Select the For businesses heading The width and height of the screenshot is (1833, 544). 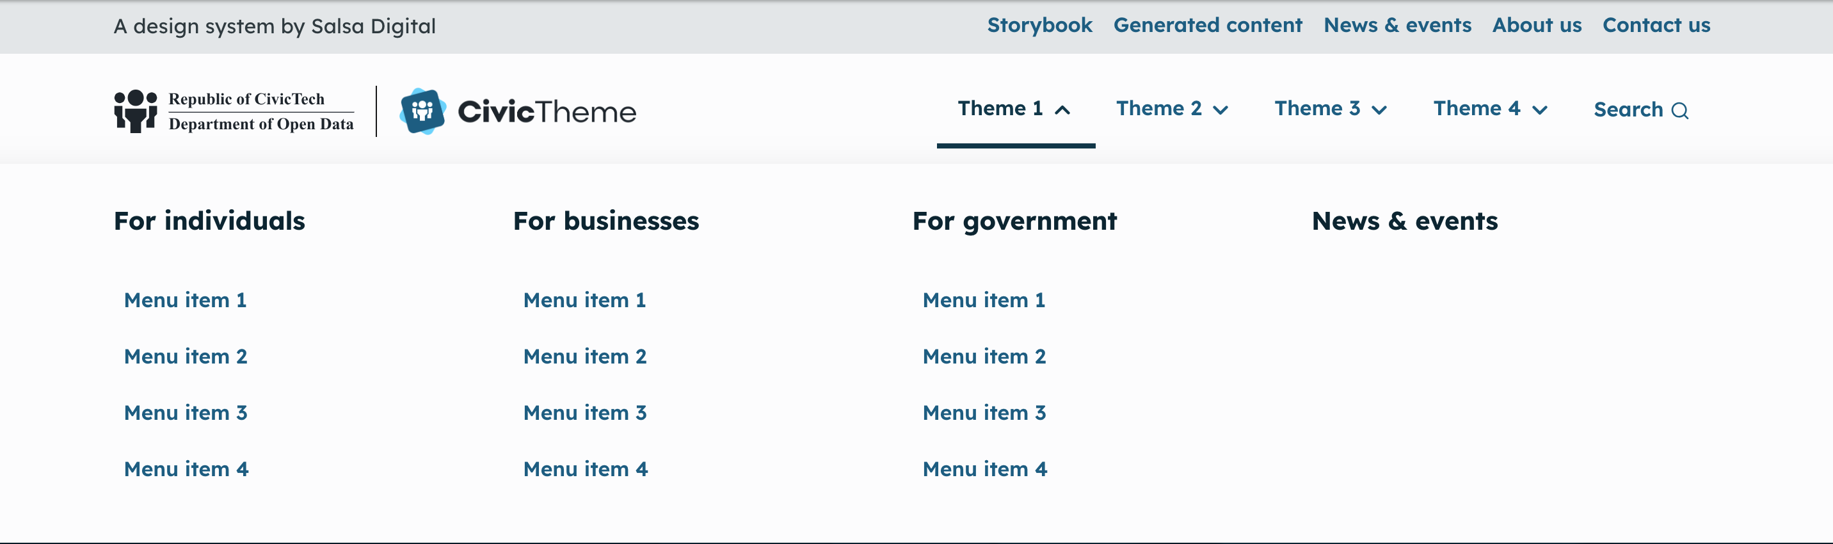pos(605,221)
